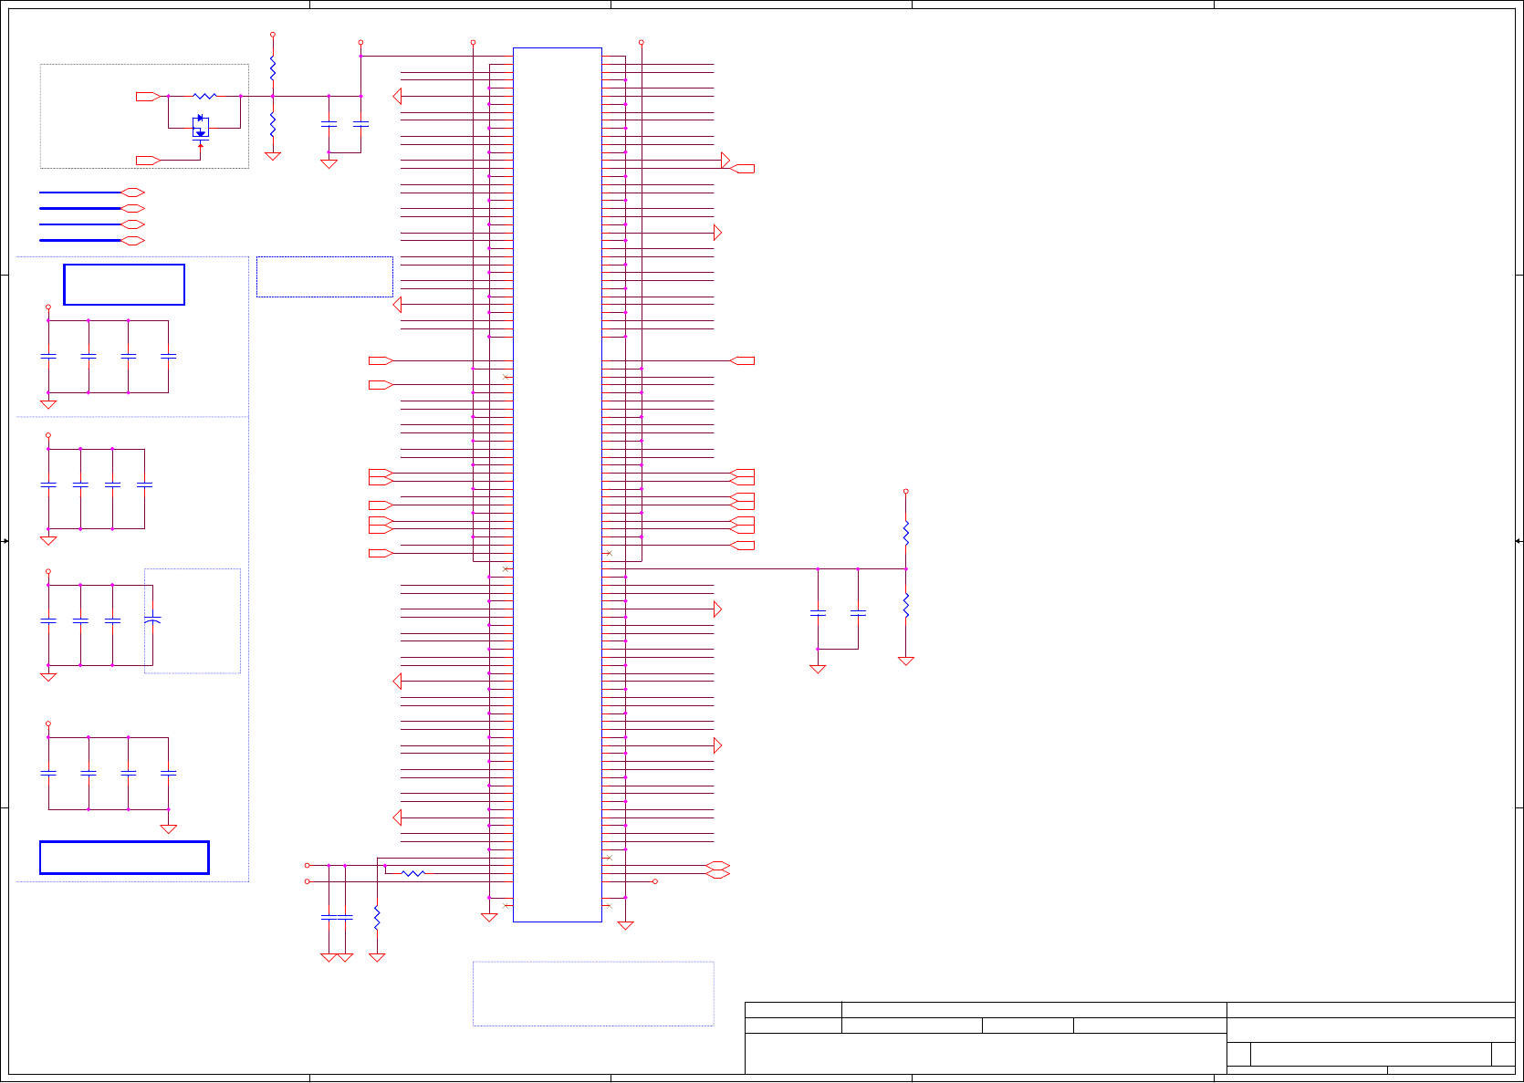Click the upper resistor of right-side voltage divider
The height and width of the screenshot is (1083, 1524).
(x=906, y=534)
